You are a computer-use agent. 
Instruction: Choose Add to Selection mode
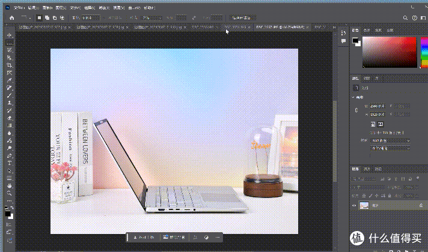click(47, 18)
